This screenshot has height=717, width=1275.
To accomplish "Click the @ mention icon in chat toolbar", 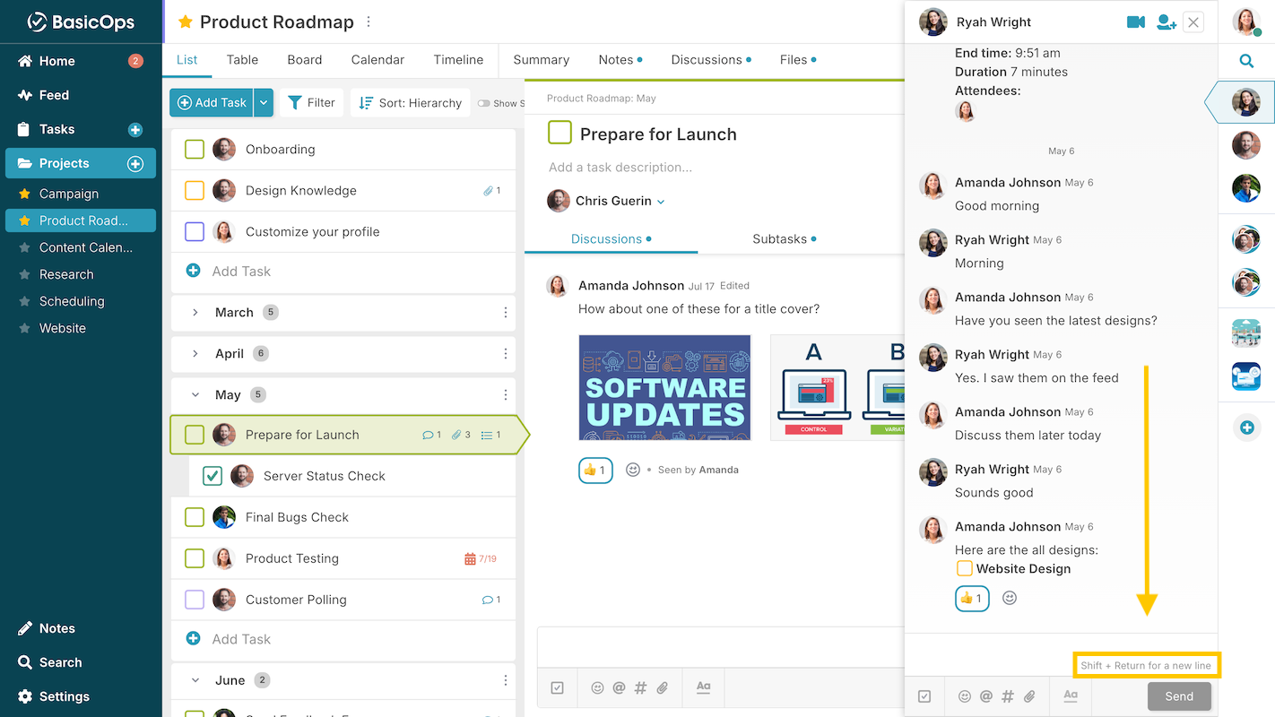I will tap(986, 696).
